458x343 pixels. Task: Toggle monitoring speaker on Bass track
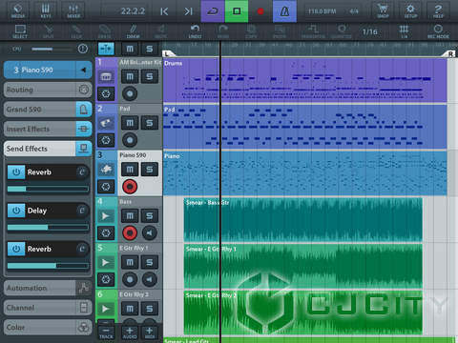click(x=150, y=233)
